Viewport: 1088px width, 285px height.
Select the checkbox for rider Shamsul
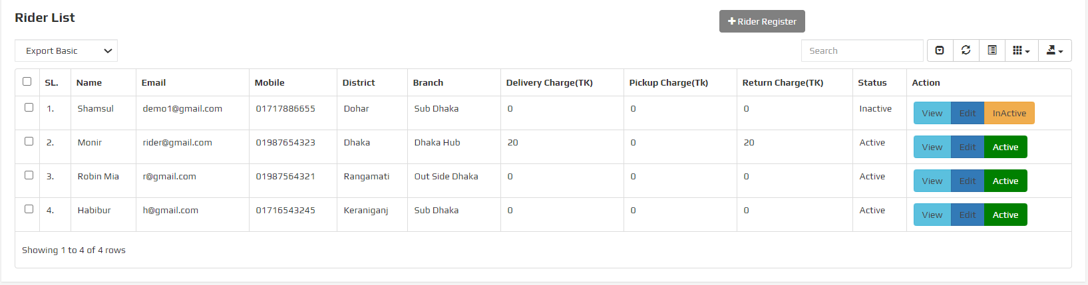[x=29, y=108]
